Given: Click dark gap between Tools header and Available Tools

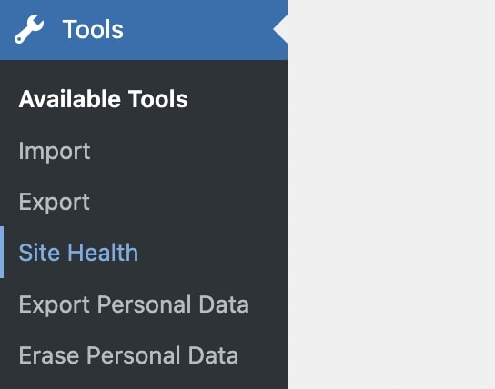Looking at the screenshot, I should 144,73.
